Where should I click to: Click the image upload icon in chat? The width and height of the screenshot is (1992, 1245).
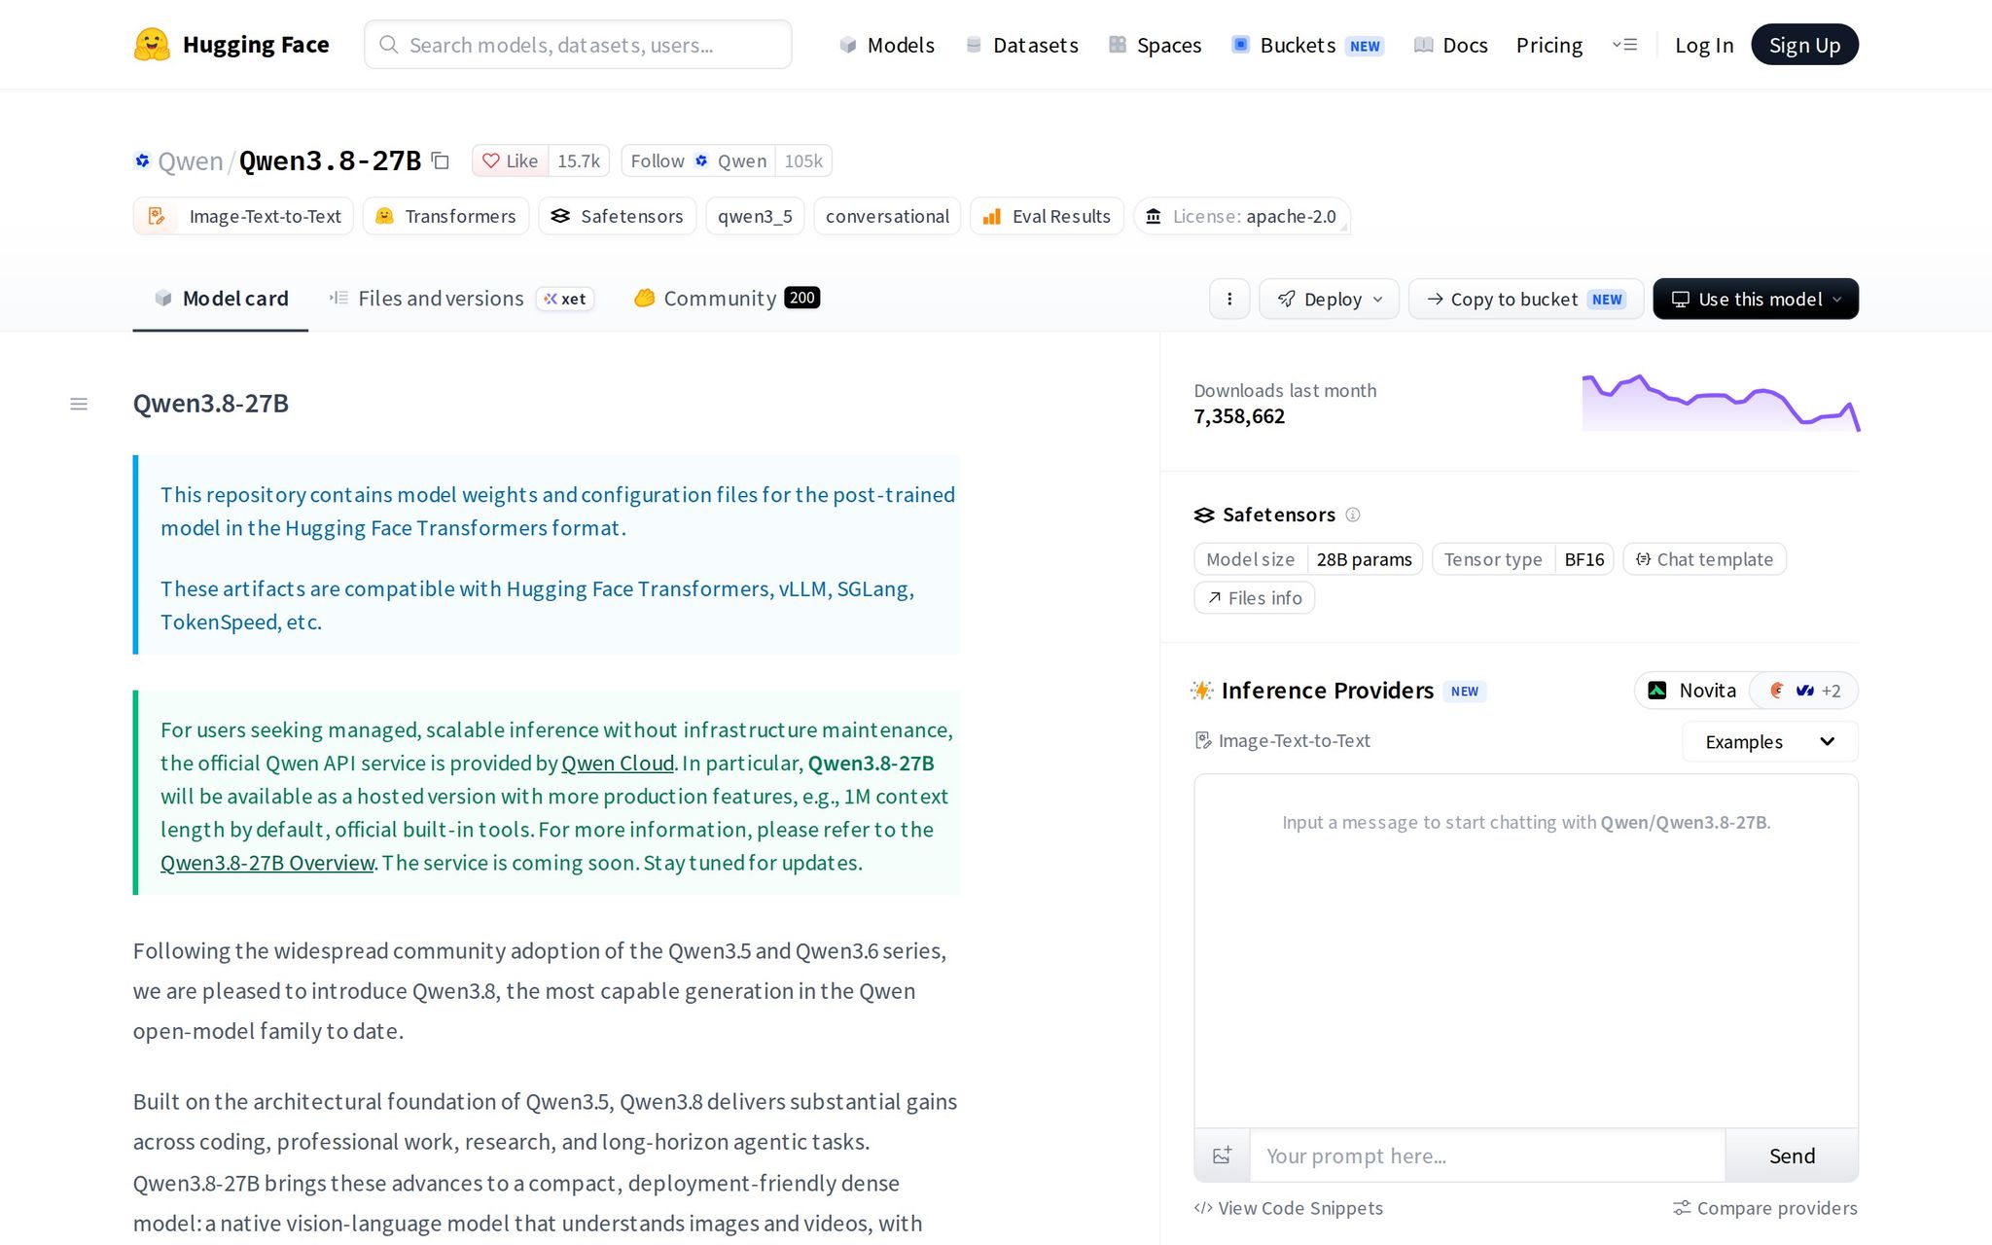click(1223, 1156)
